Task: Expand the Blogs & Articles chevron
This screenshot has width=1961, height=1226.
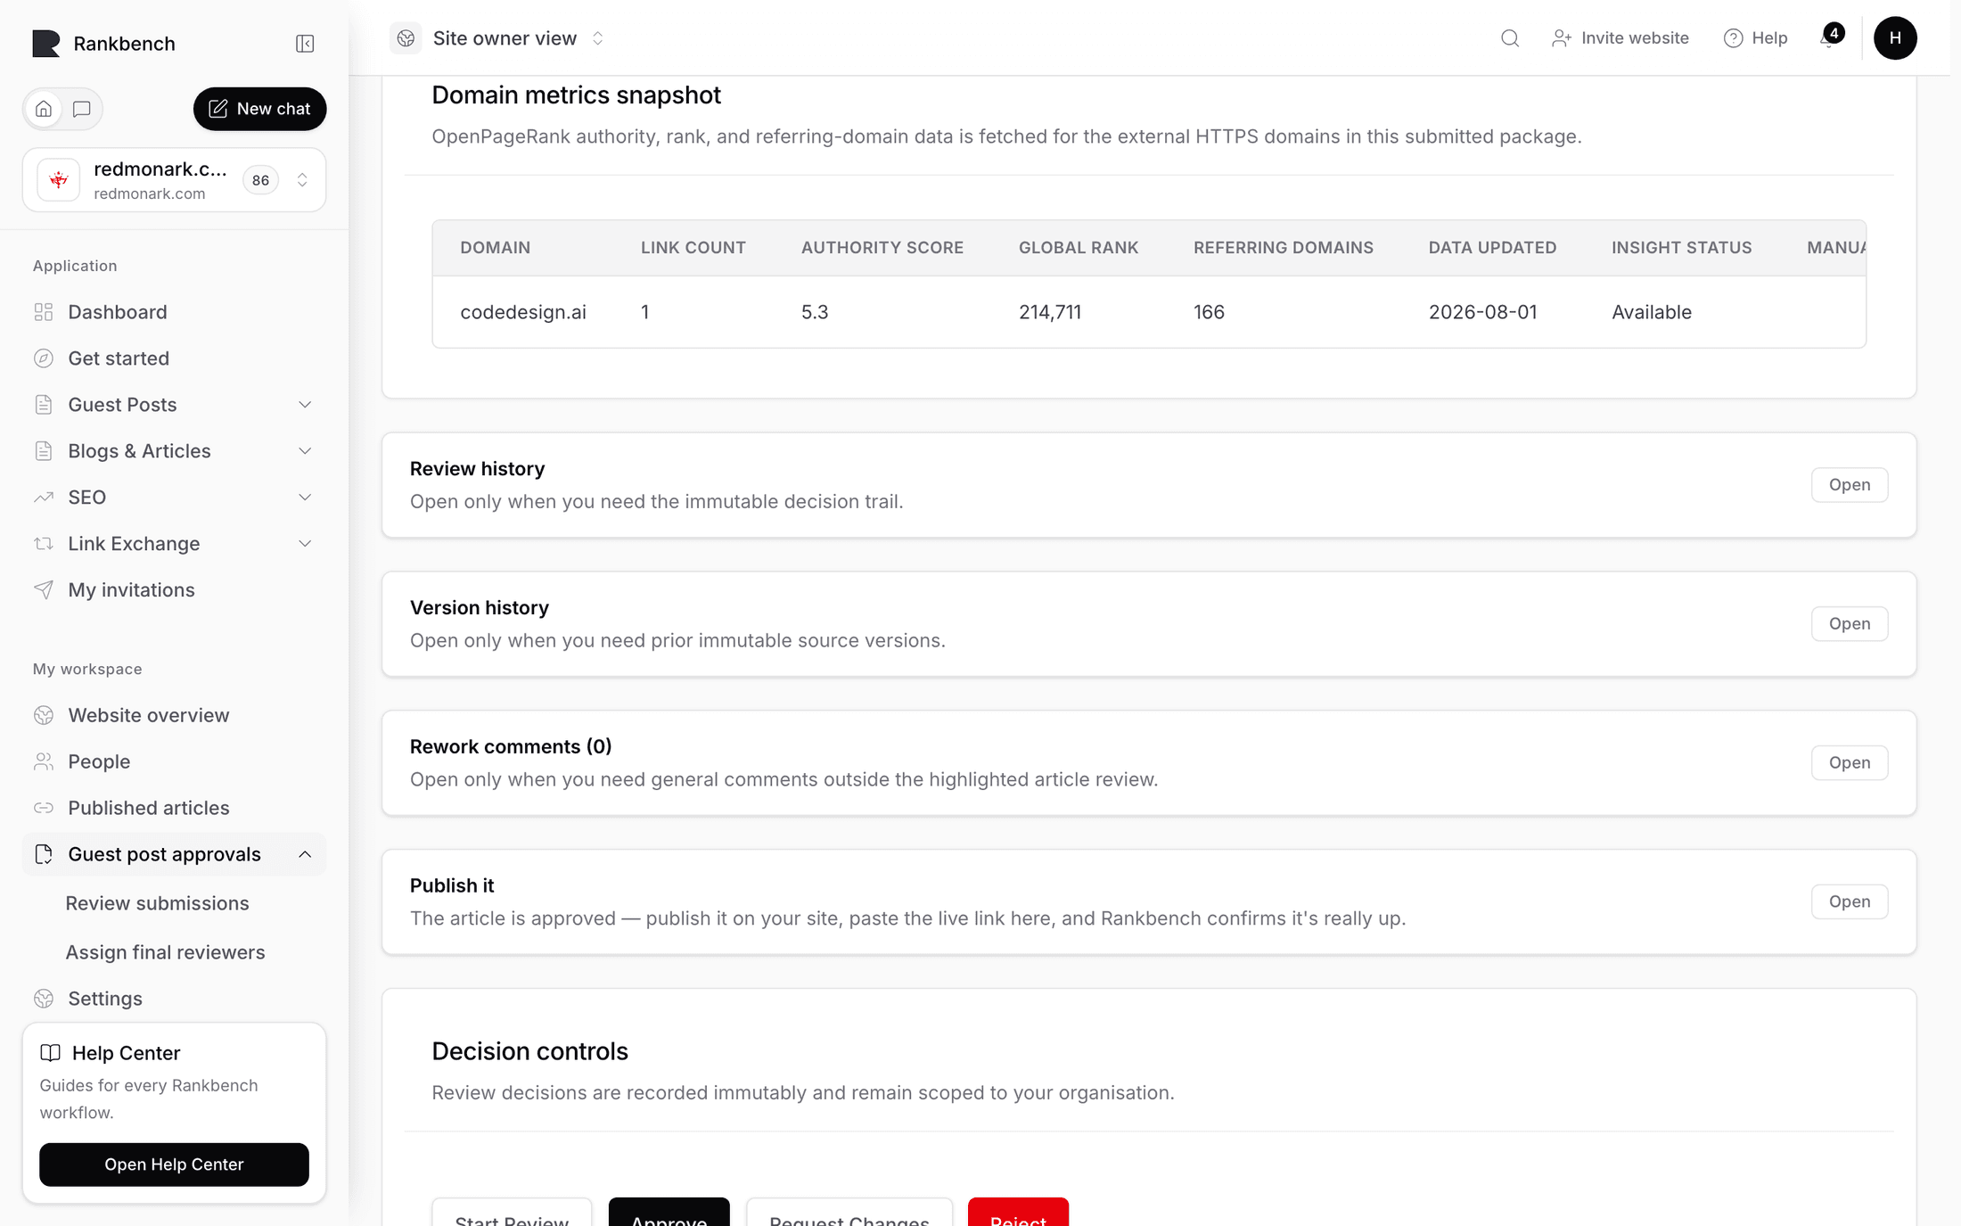Action: pos(305,451)
